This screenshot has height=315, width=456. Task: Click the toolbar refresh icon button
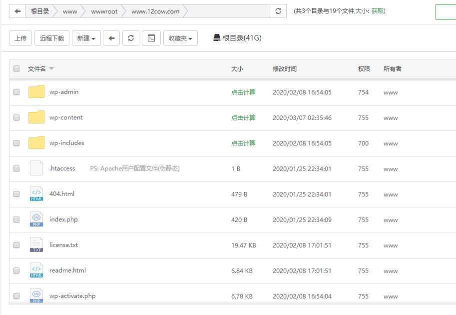click(x=131, y=38)
